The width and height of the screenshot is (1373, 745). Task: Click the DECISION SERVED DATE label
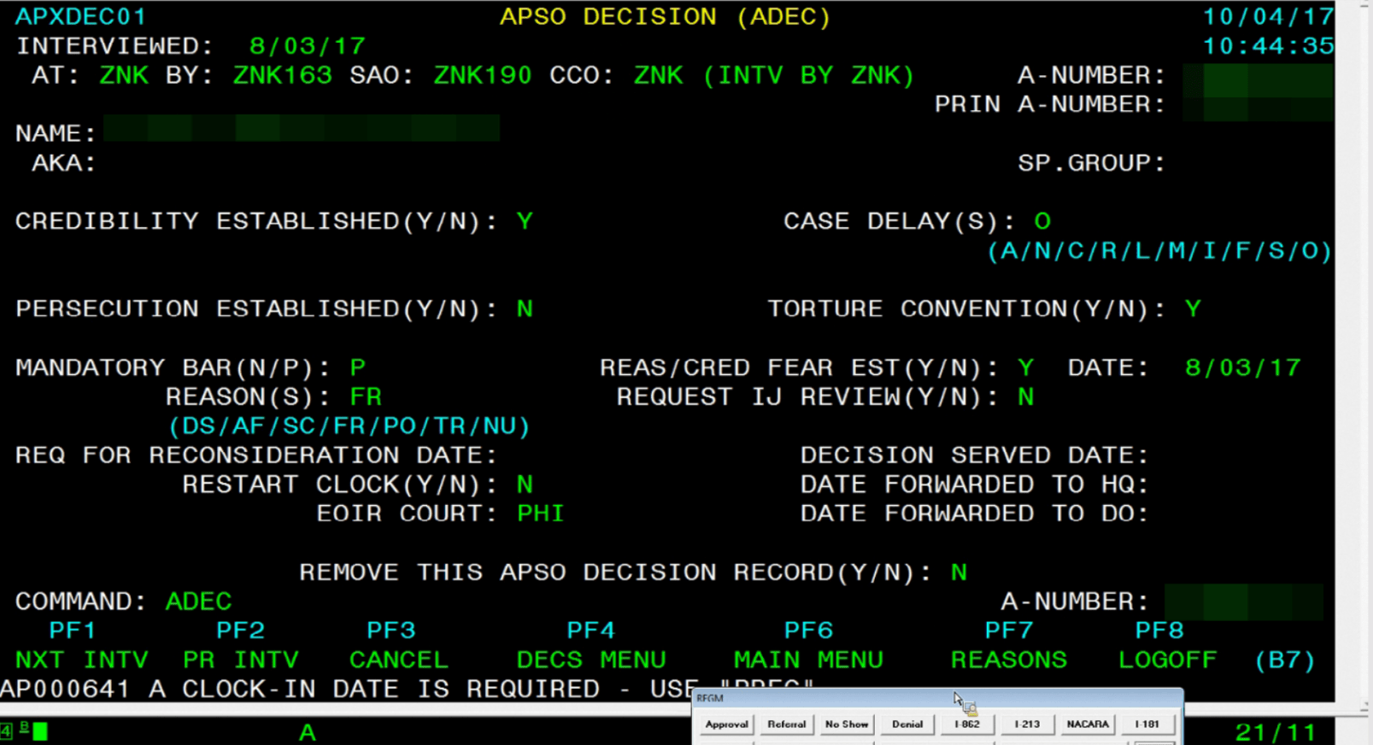click(975, 455)
